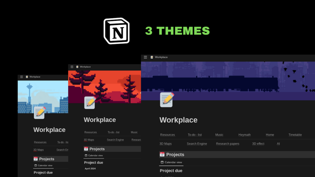Open the Resources link in the red window
315x177 pixels.
(91, 132)
